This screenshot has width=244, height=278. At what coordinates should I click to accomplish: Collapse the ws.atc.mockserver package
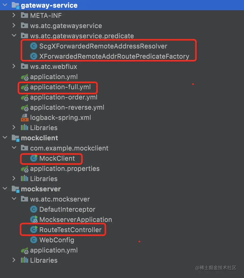click(x=14, y=199)
